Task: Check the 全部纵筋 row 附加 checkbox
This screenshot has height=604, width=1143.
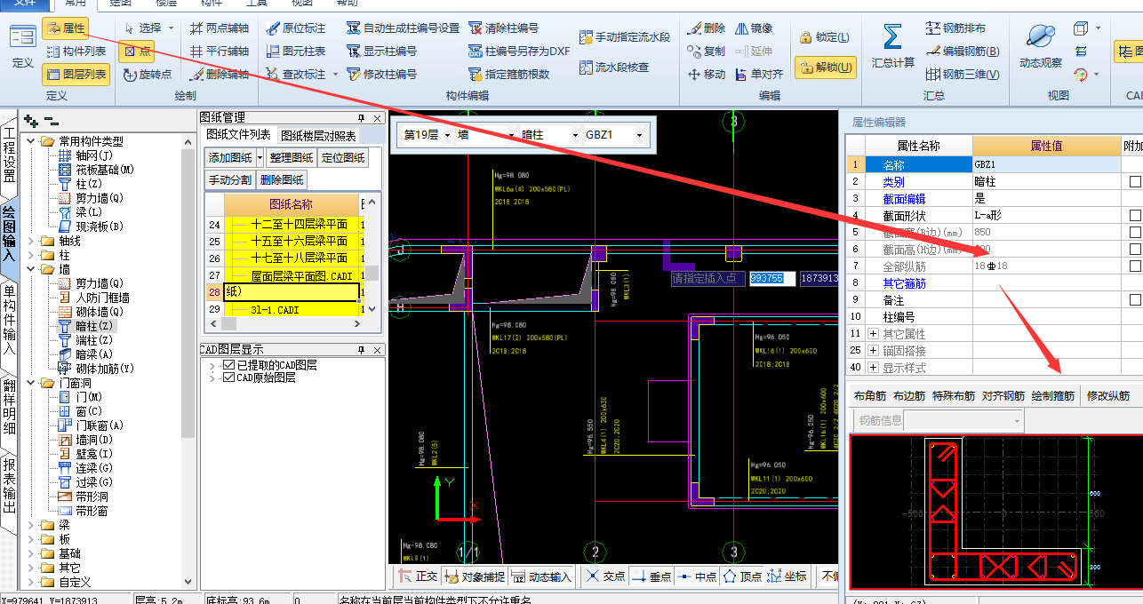Action: point(1135,266)
